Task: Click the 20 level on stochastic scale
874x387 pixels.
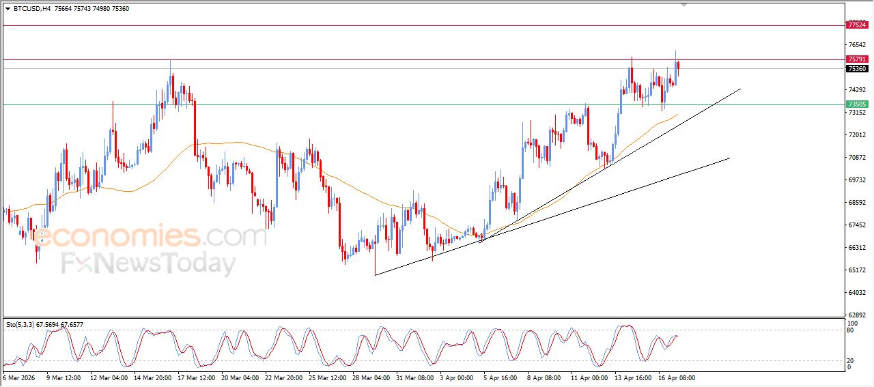Action: [x=851, y=360]
